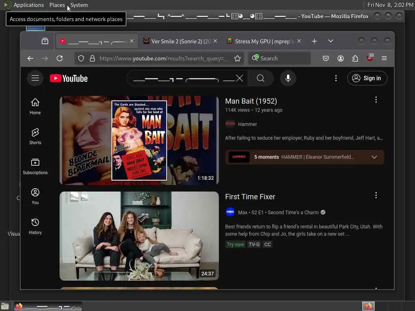Open the System menu
Screen dimensions: 415x311
[79, 5]
